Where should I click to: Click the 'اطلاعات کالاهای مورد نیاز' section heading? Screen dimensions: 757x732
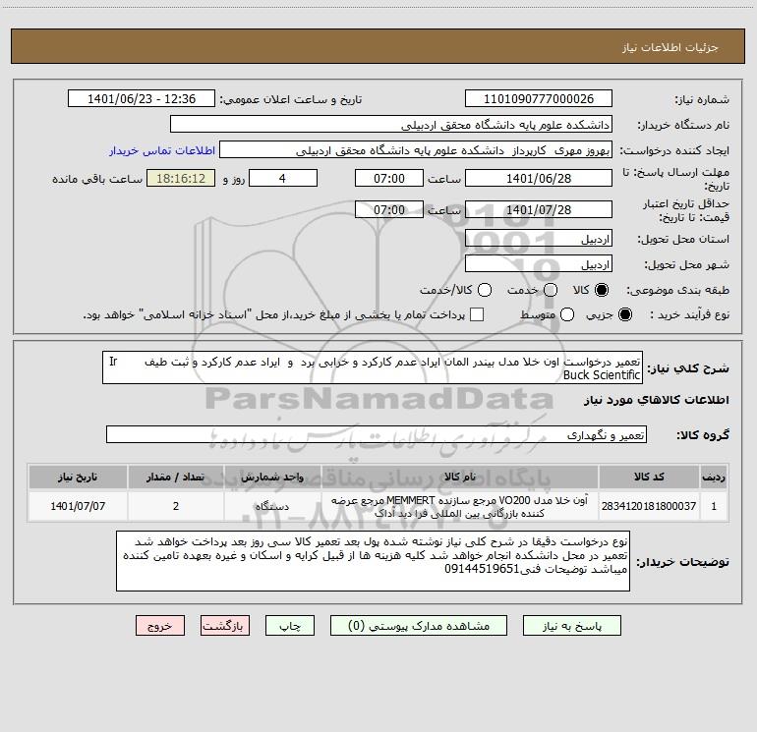click(657, 400)
